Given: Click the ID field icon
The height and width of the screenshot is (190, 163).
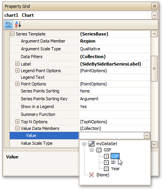Looking at the screenshot, I should 106,162.
